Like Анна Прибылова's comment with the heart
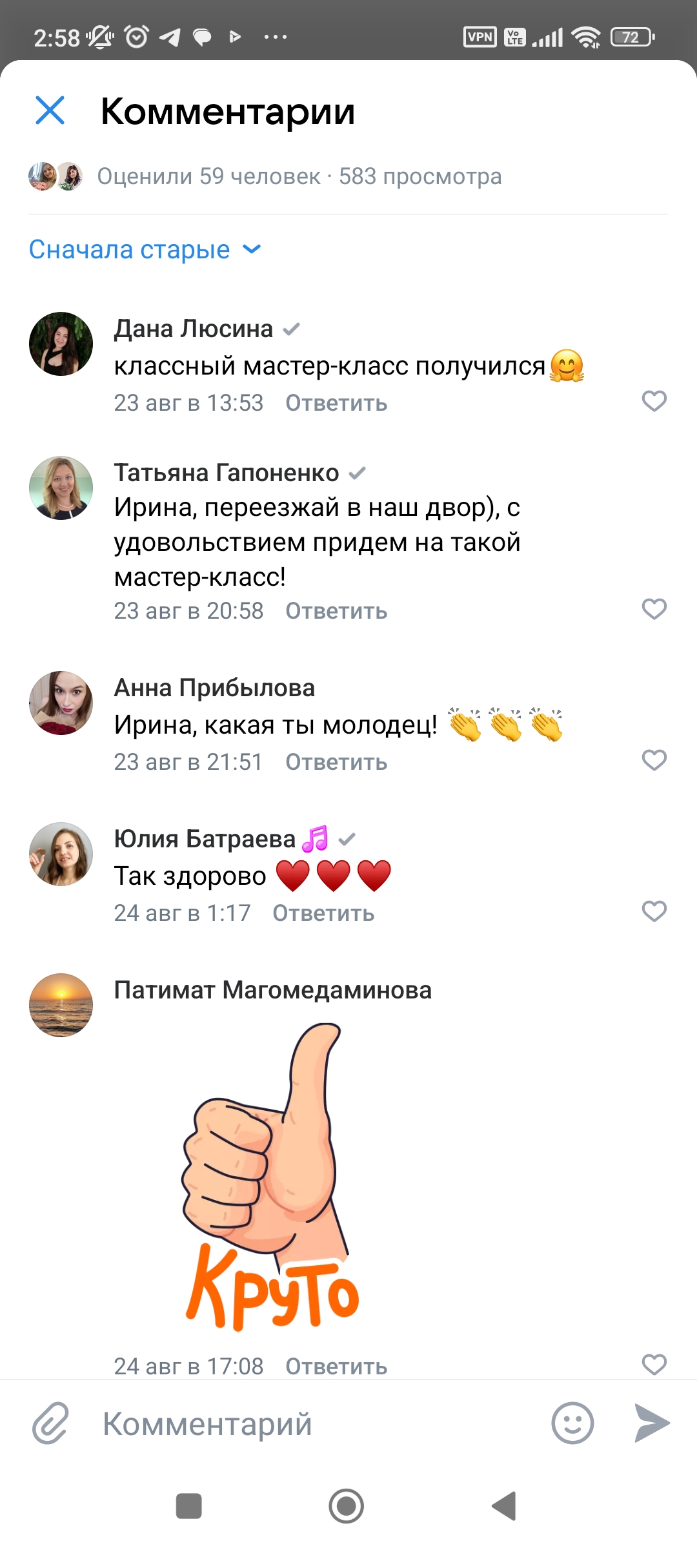The height and width of the screenshot is (1550, 697). point(654,760)
